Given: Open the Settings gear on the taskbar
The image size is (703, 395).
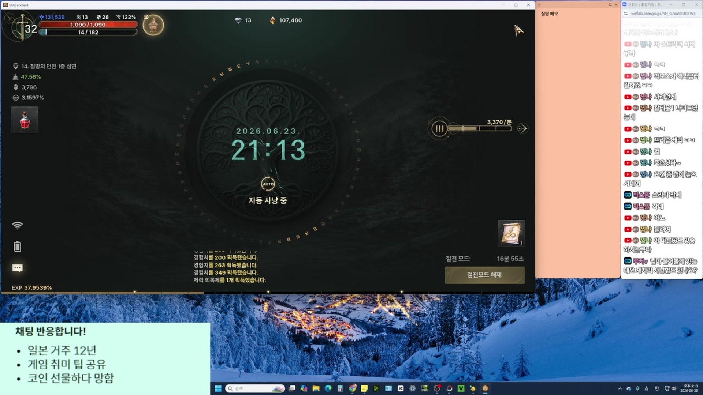Looking at the screenshot, I should pyautogui.click(x=413, y=388).
